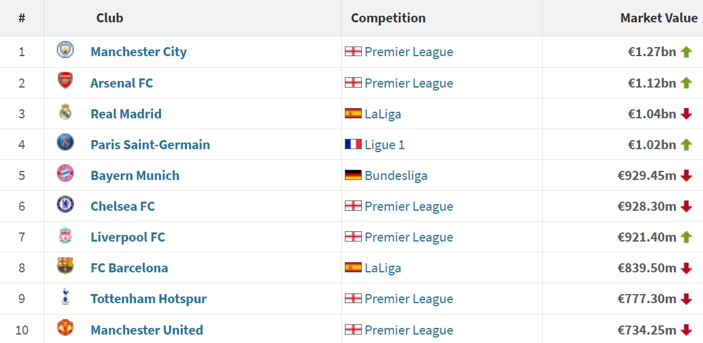Click the Manchester City club crest
Viewport: 703px width, 343px height.
pos(65,50)
